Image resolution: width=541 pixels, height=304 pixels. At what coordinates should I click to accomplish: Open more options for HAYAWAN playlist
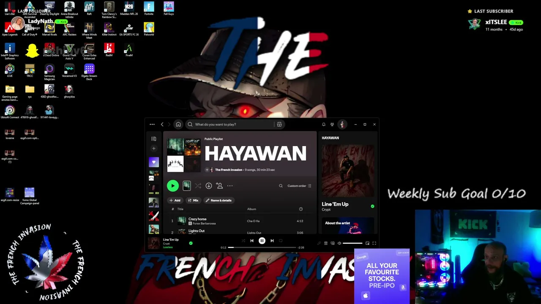coord(230,186)
